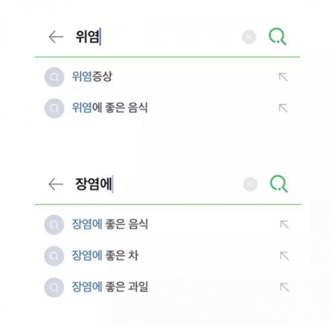331x326 pixels.
Task: Tap magnifier icon next to '위염에 좋은 음식'
Action: (x=54, y=108)
